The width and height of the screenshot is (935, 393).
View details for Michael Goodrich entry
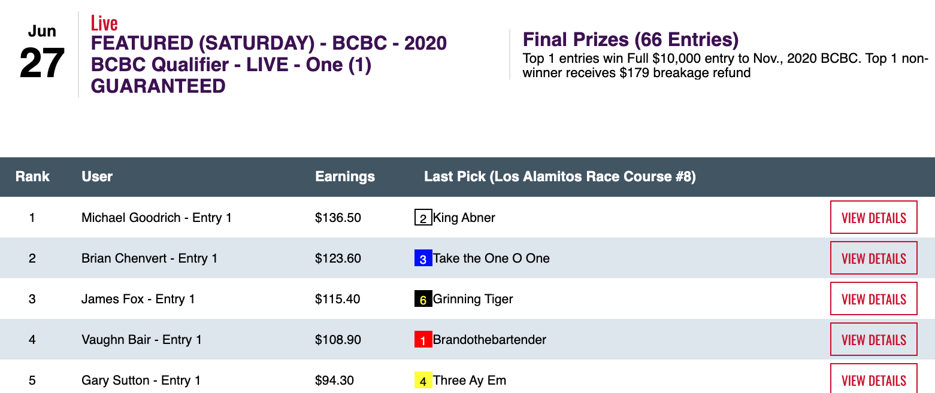click(x=873, y=218)
